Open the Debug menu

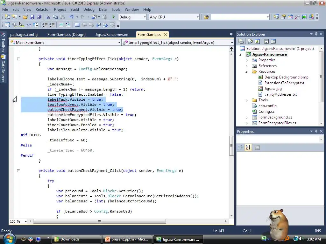tap(89, 10)
